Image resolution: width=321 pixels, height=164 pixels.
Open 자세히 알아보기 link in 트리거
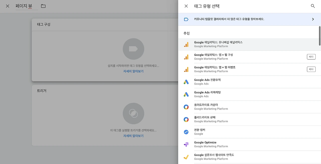(133, 136)
